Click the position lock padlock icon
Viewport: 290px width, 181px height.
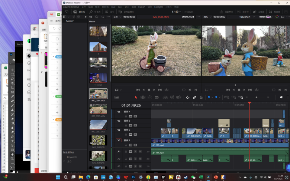[x=201, y=97]
